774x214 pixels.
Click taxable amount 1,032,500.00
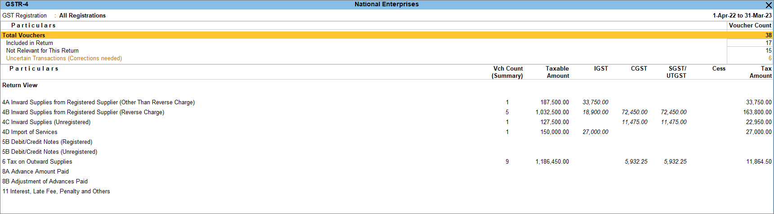552,112
